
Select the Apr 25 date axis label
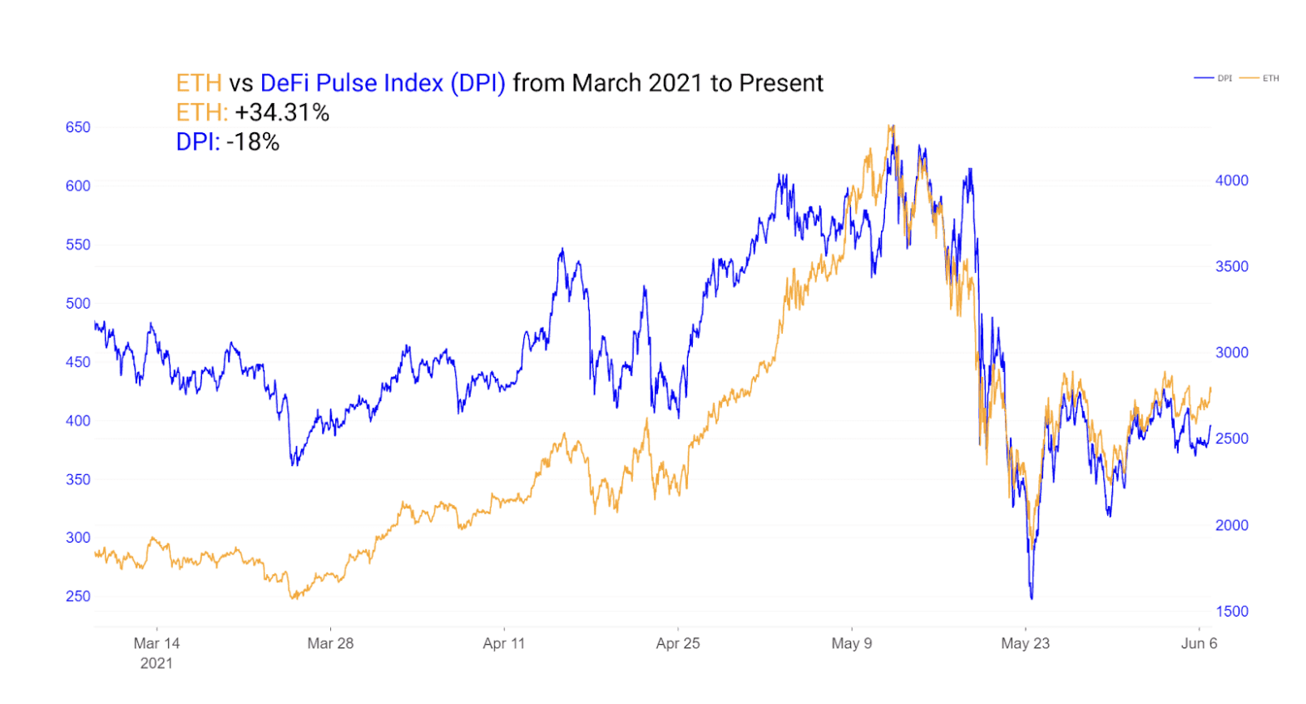pos(678,643)
